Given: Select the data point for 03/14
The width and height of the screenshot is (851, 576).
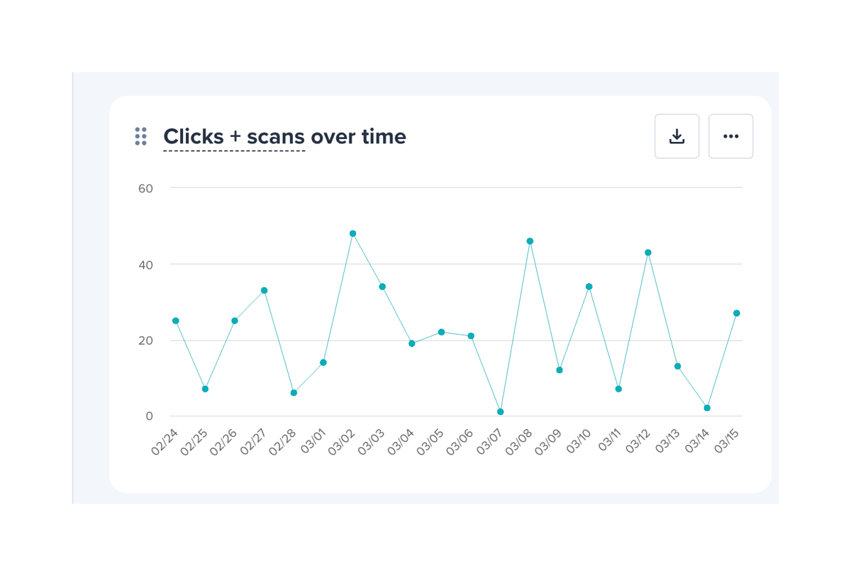Looking at the screenshot, I should [x=706, y=408].
